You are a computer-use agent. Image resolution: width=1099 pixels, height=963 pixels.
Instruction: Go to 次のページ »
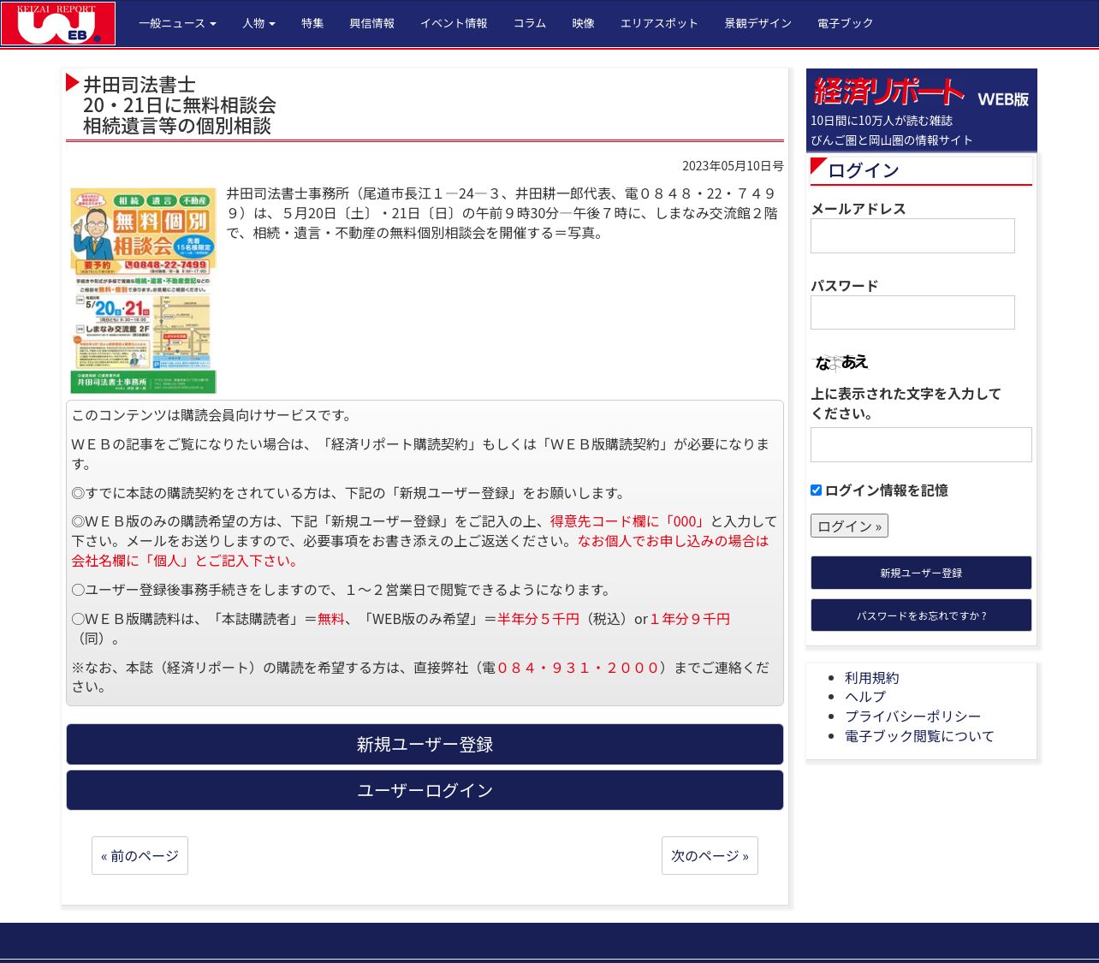(710, 856)
